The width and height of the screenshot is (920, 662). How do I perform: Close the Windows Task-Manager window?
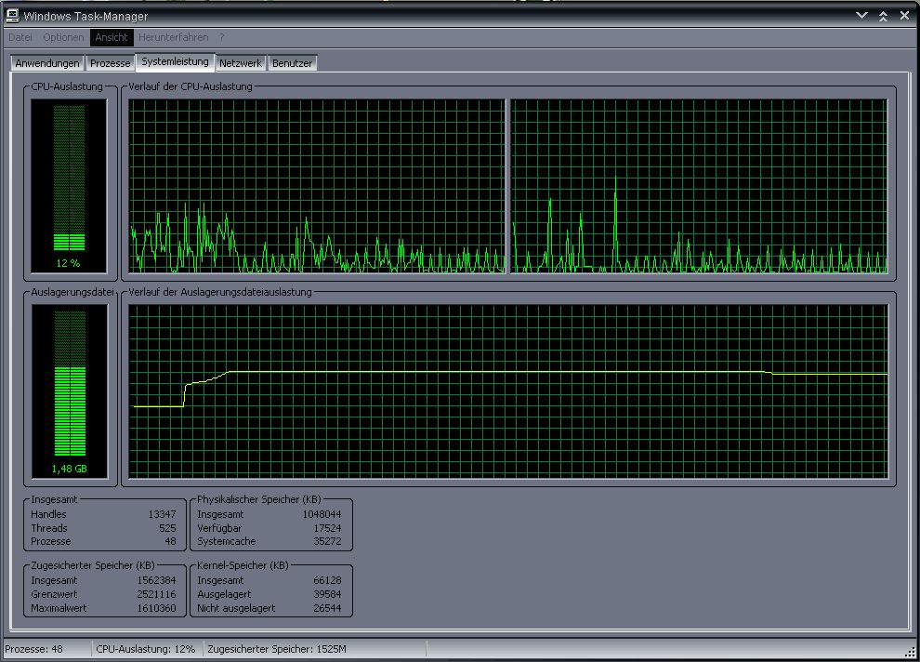coord(905,16)
